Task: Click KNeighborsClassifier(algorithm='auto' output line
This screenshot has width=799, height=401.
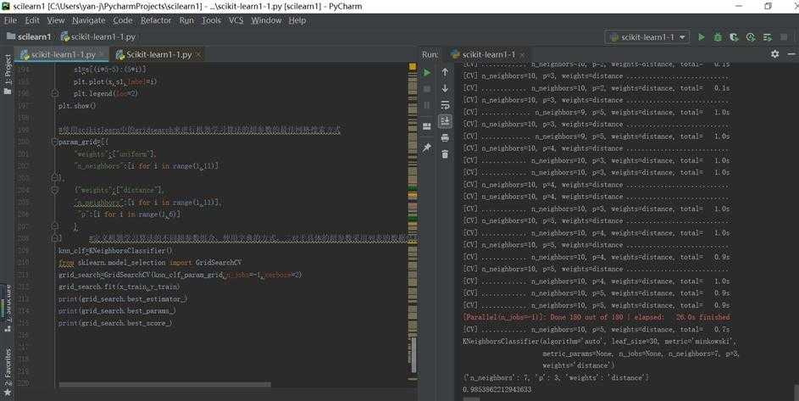Action: tap(599, 342)
